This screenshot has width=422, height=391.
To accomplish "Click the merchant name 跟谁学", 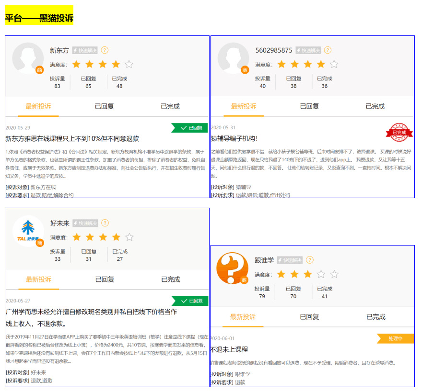I will 264,260.
